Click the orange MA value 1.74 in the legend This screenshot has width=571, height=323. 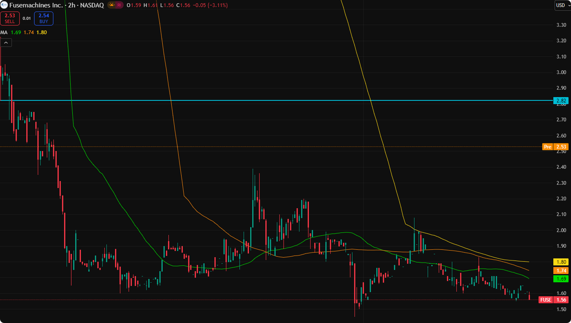click(29, 32)
